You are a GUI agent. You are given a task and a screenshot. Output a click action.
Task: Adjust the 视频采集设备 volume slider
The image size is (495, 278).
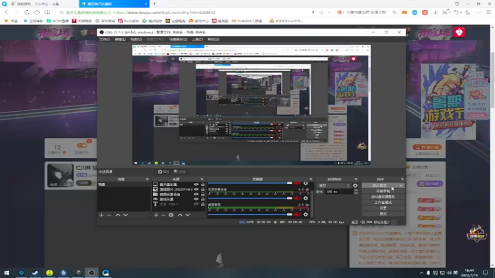[x=251, y=198]
